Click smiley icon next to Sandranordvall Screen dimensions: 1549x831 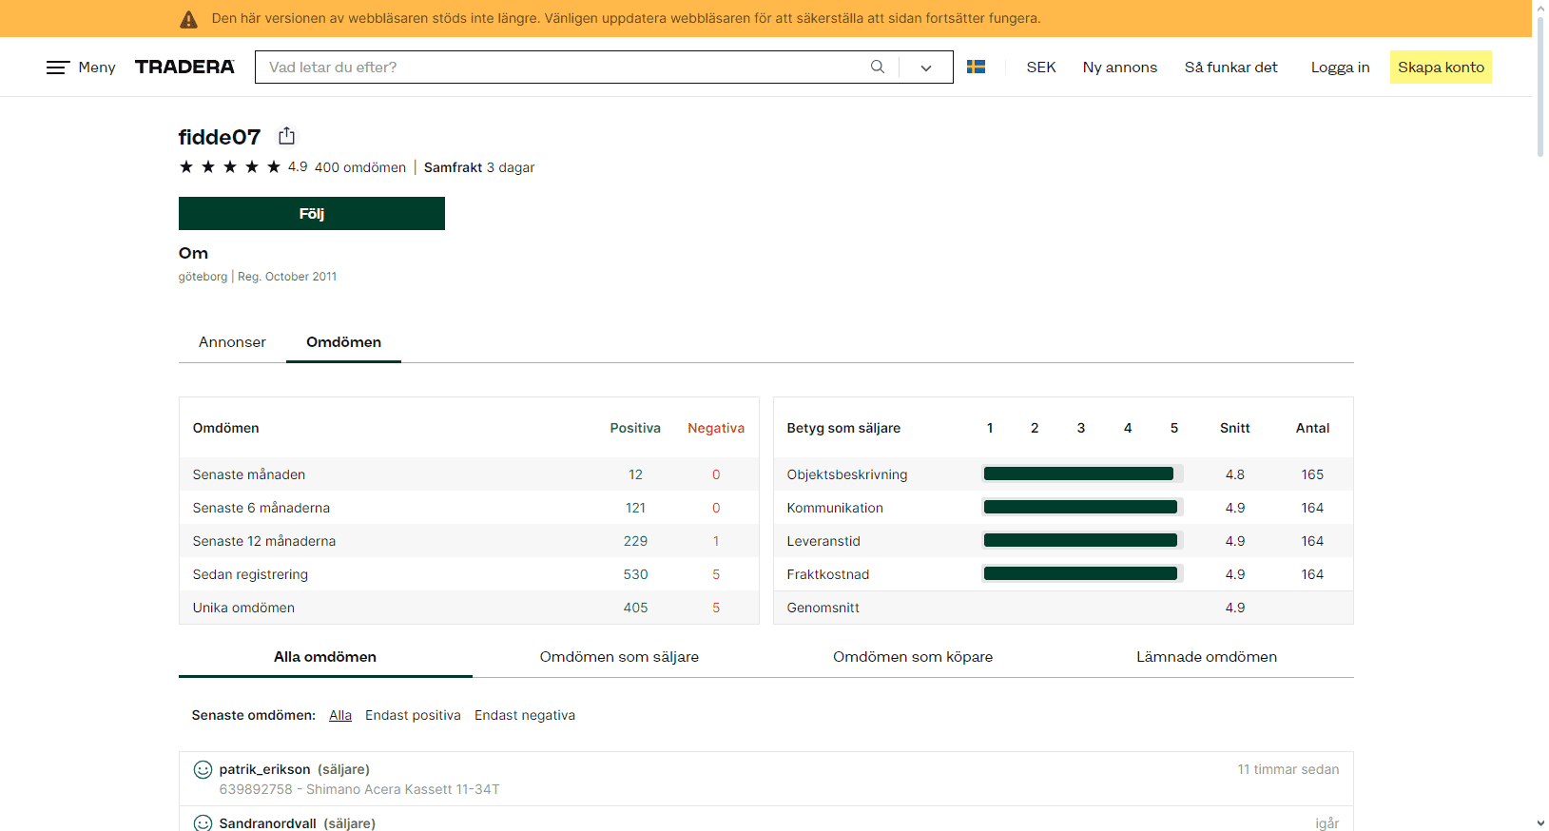[x=203, y=822]
